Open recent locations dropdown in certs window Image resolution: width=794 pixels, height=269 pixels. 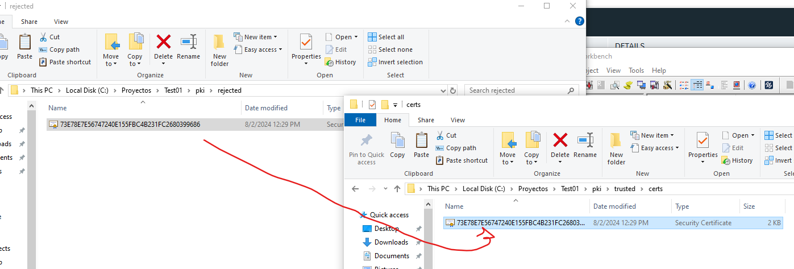point(384,189)
